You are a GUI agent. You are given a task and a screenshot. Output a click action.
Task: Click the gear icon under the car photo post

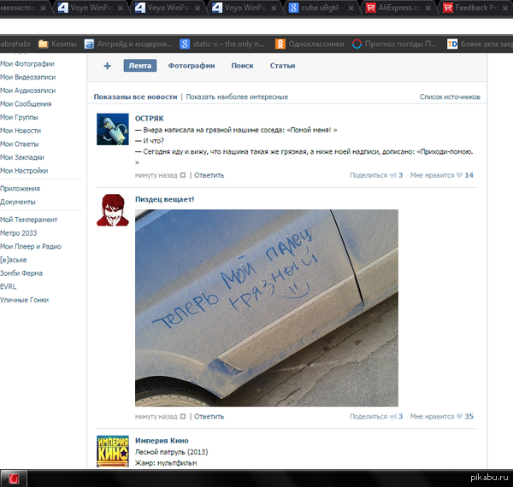(183, 417)
